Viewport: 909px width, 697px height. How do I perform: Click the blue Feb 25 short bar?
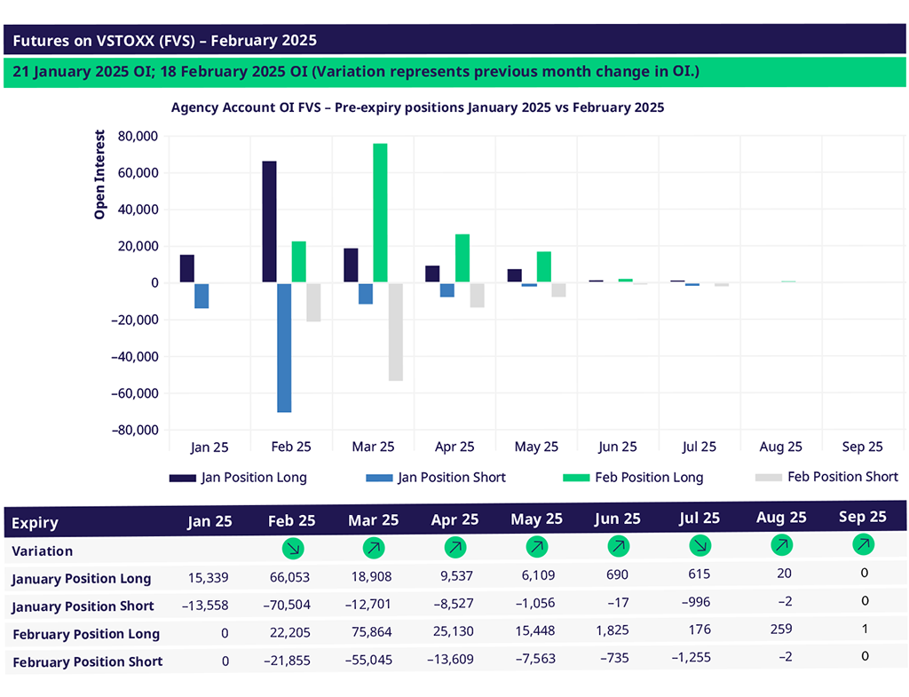pos(284,347)
